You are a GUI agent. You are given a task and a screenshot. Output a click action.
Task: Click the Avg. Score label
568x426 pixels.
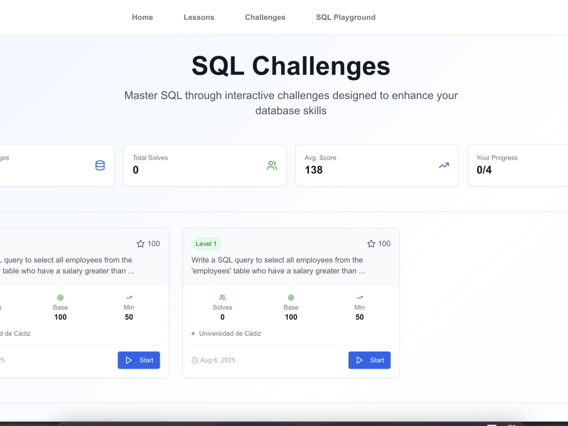tap(320, 158)
